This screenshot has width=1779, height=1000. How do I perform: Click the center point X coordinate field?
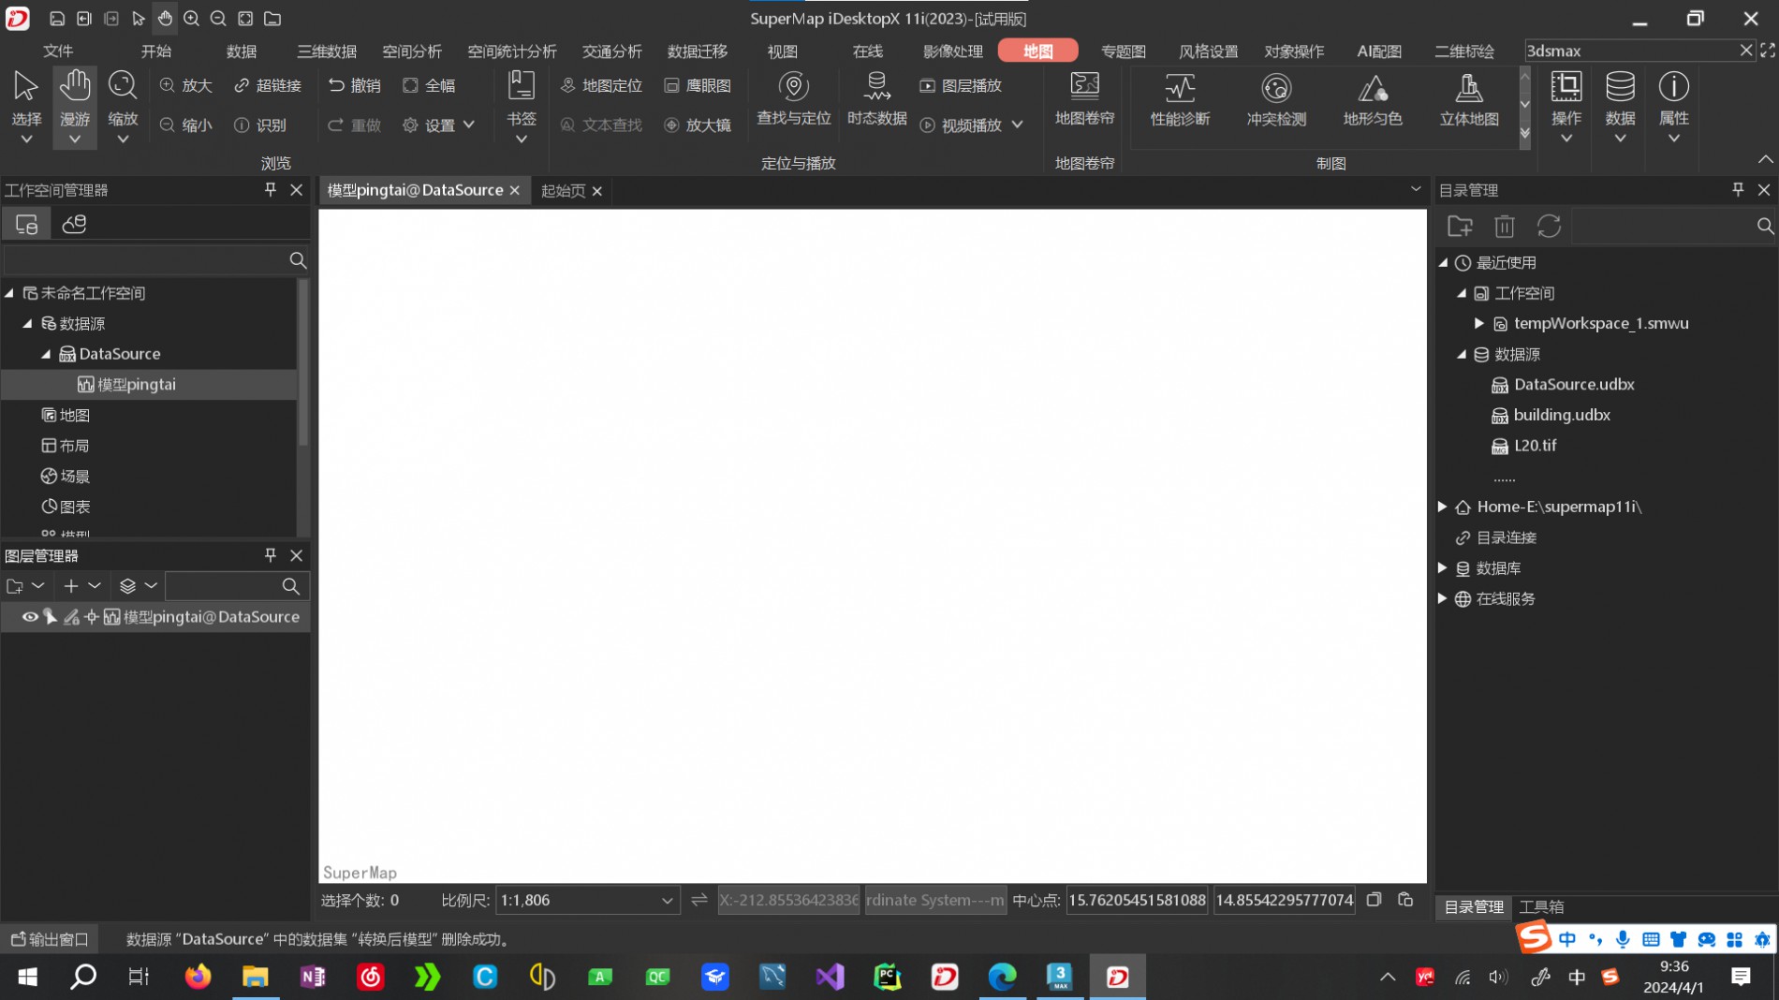(x=1137, y=900)
